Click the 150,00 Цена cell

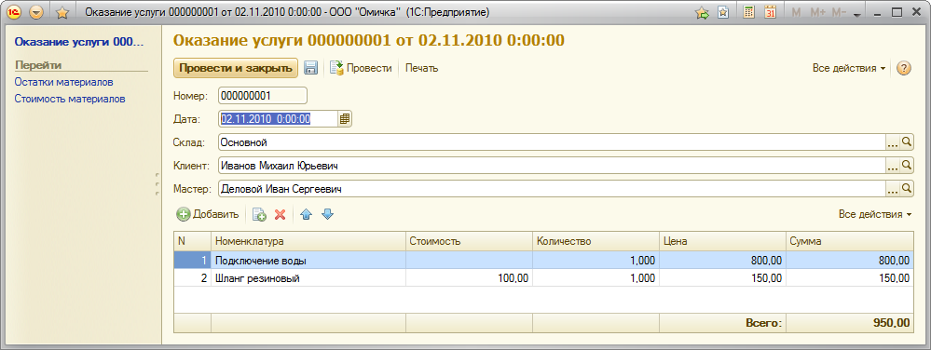click(x=722, y=278)
